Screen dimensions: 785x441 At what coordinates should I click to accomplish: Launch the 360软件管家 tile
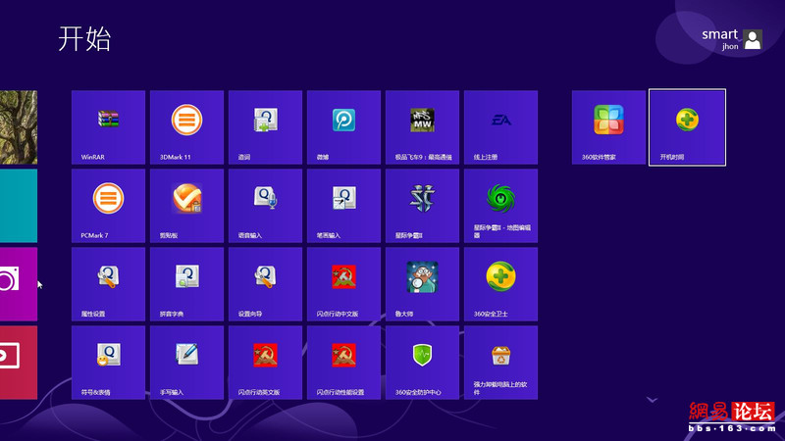[x=608, y=127]
